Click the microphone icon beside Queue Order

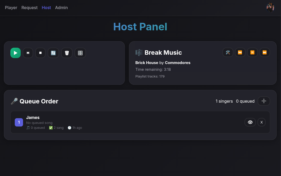[x=14, y=101]
